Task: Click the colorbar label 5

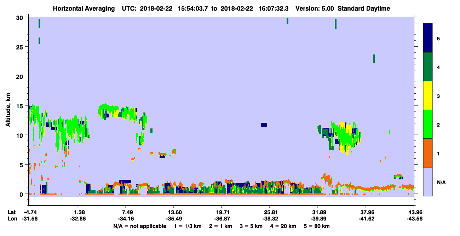Action: pos(438,38)
